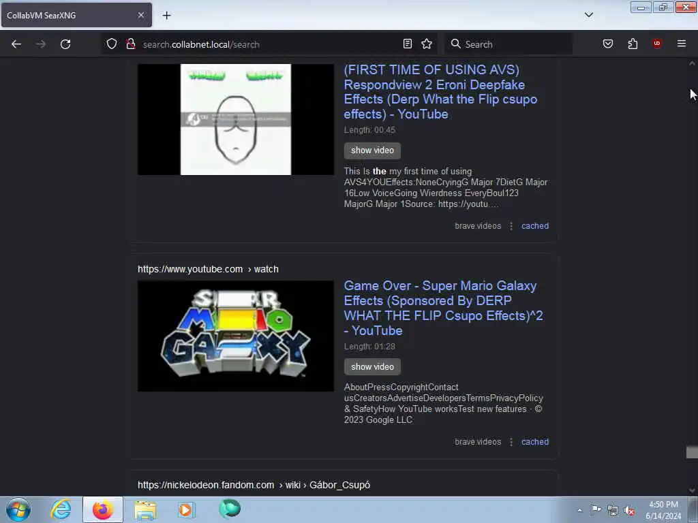Click Length: 00:45 text

pyautogui.click(x=369, y=130)
